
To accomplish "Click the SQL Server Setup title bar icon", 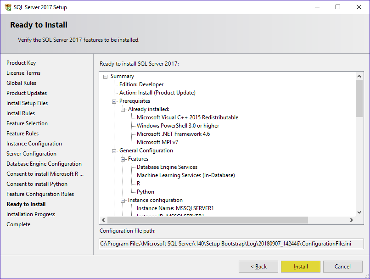I will pos(8,7).
